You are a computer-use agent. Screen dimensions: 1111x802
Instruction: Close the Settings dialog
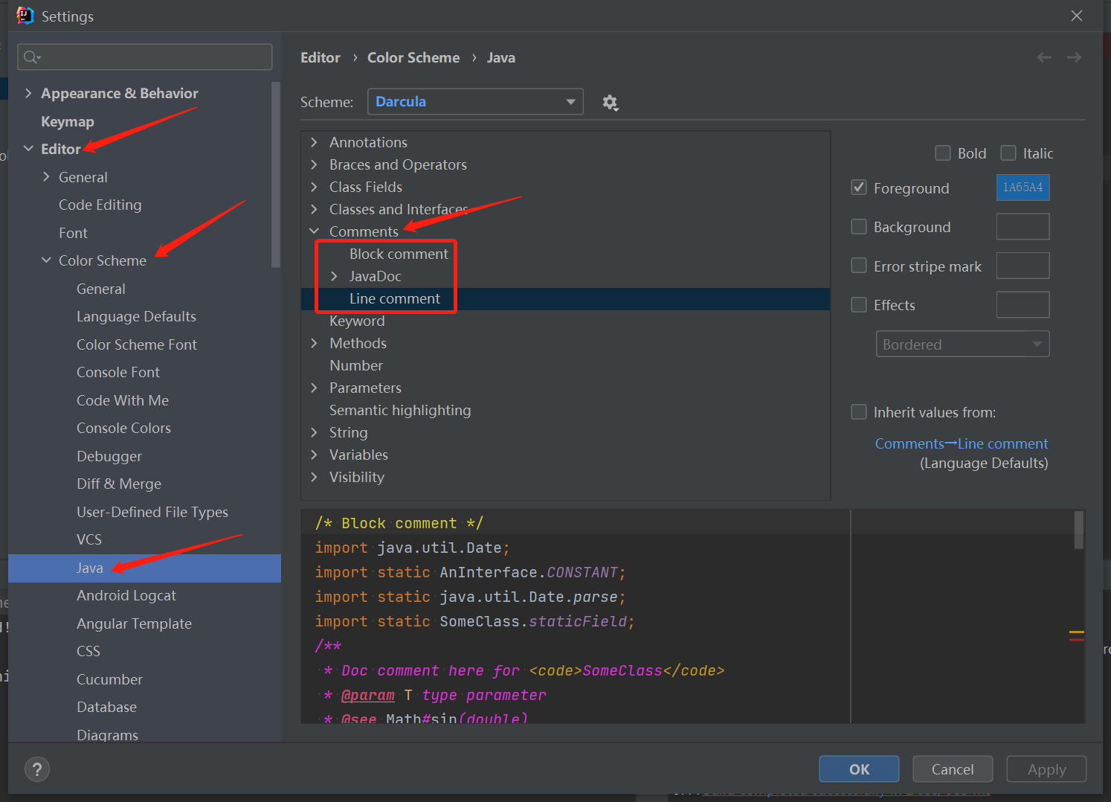1076,16
